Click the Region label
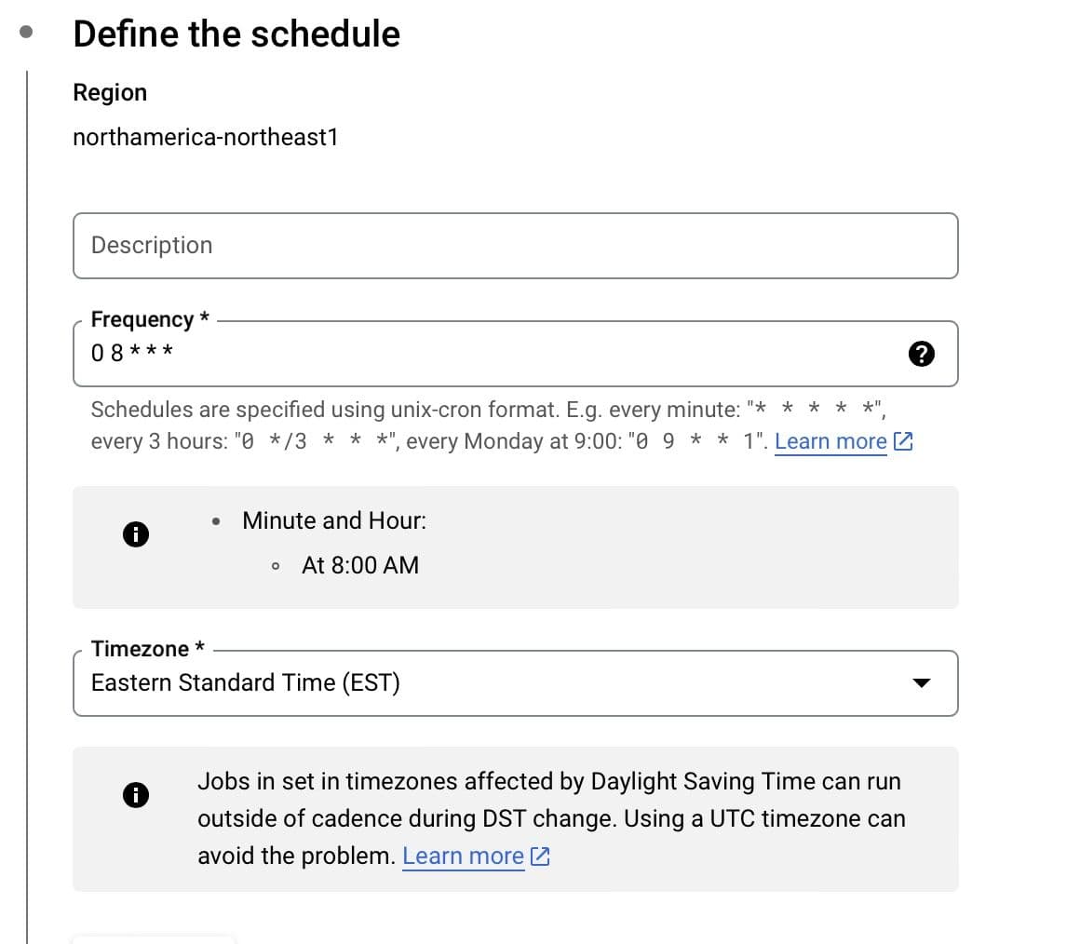This screenshot has width=1080, height=944. pos(110,92)
